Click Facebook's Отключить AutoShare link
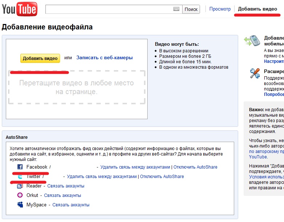The image size is (284, 222). [195, 167]
